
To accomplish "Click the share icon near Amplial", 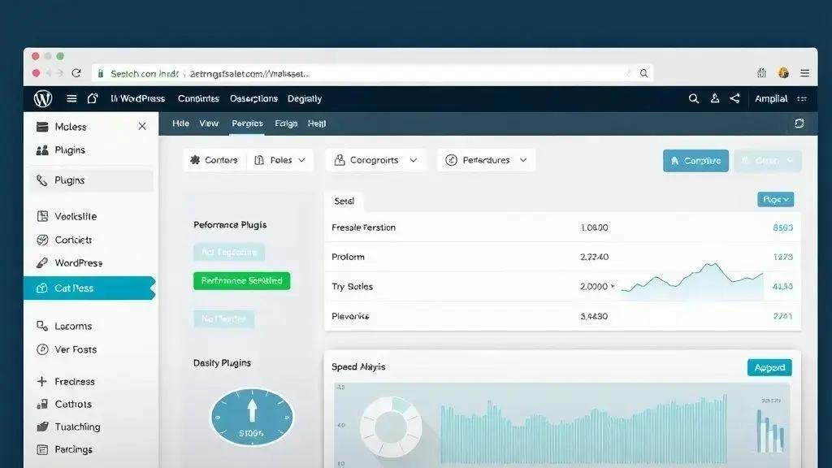I will click(735, 98).
